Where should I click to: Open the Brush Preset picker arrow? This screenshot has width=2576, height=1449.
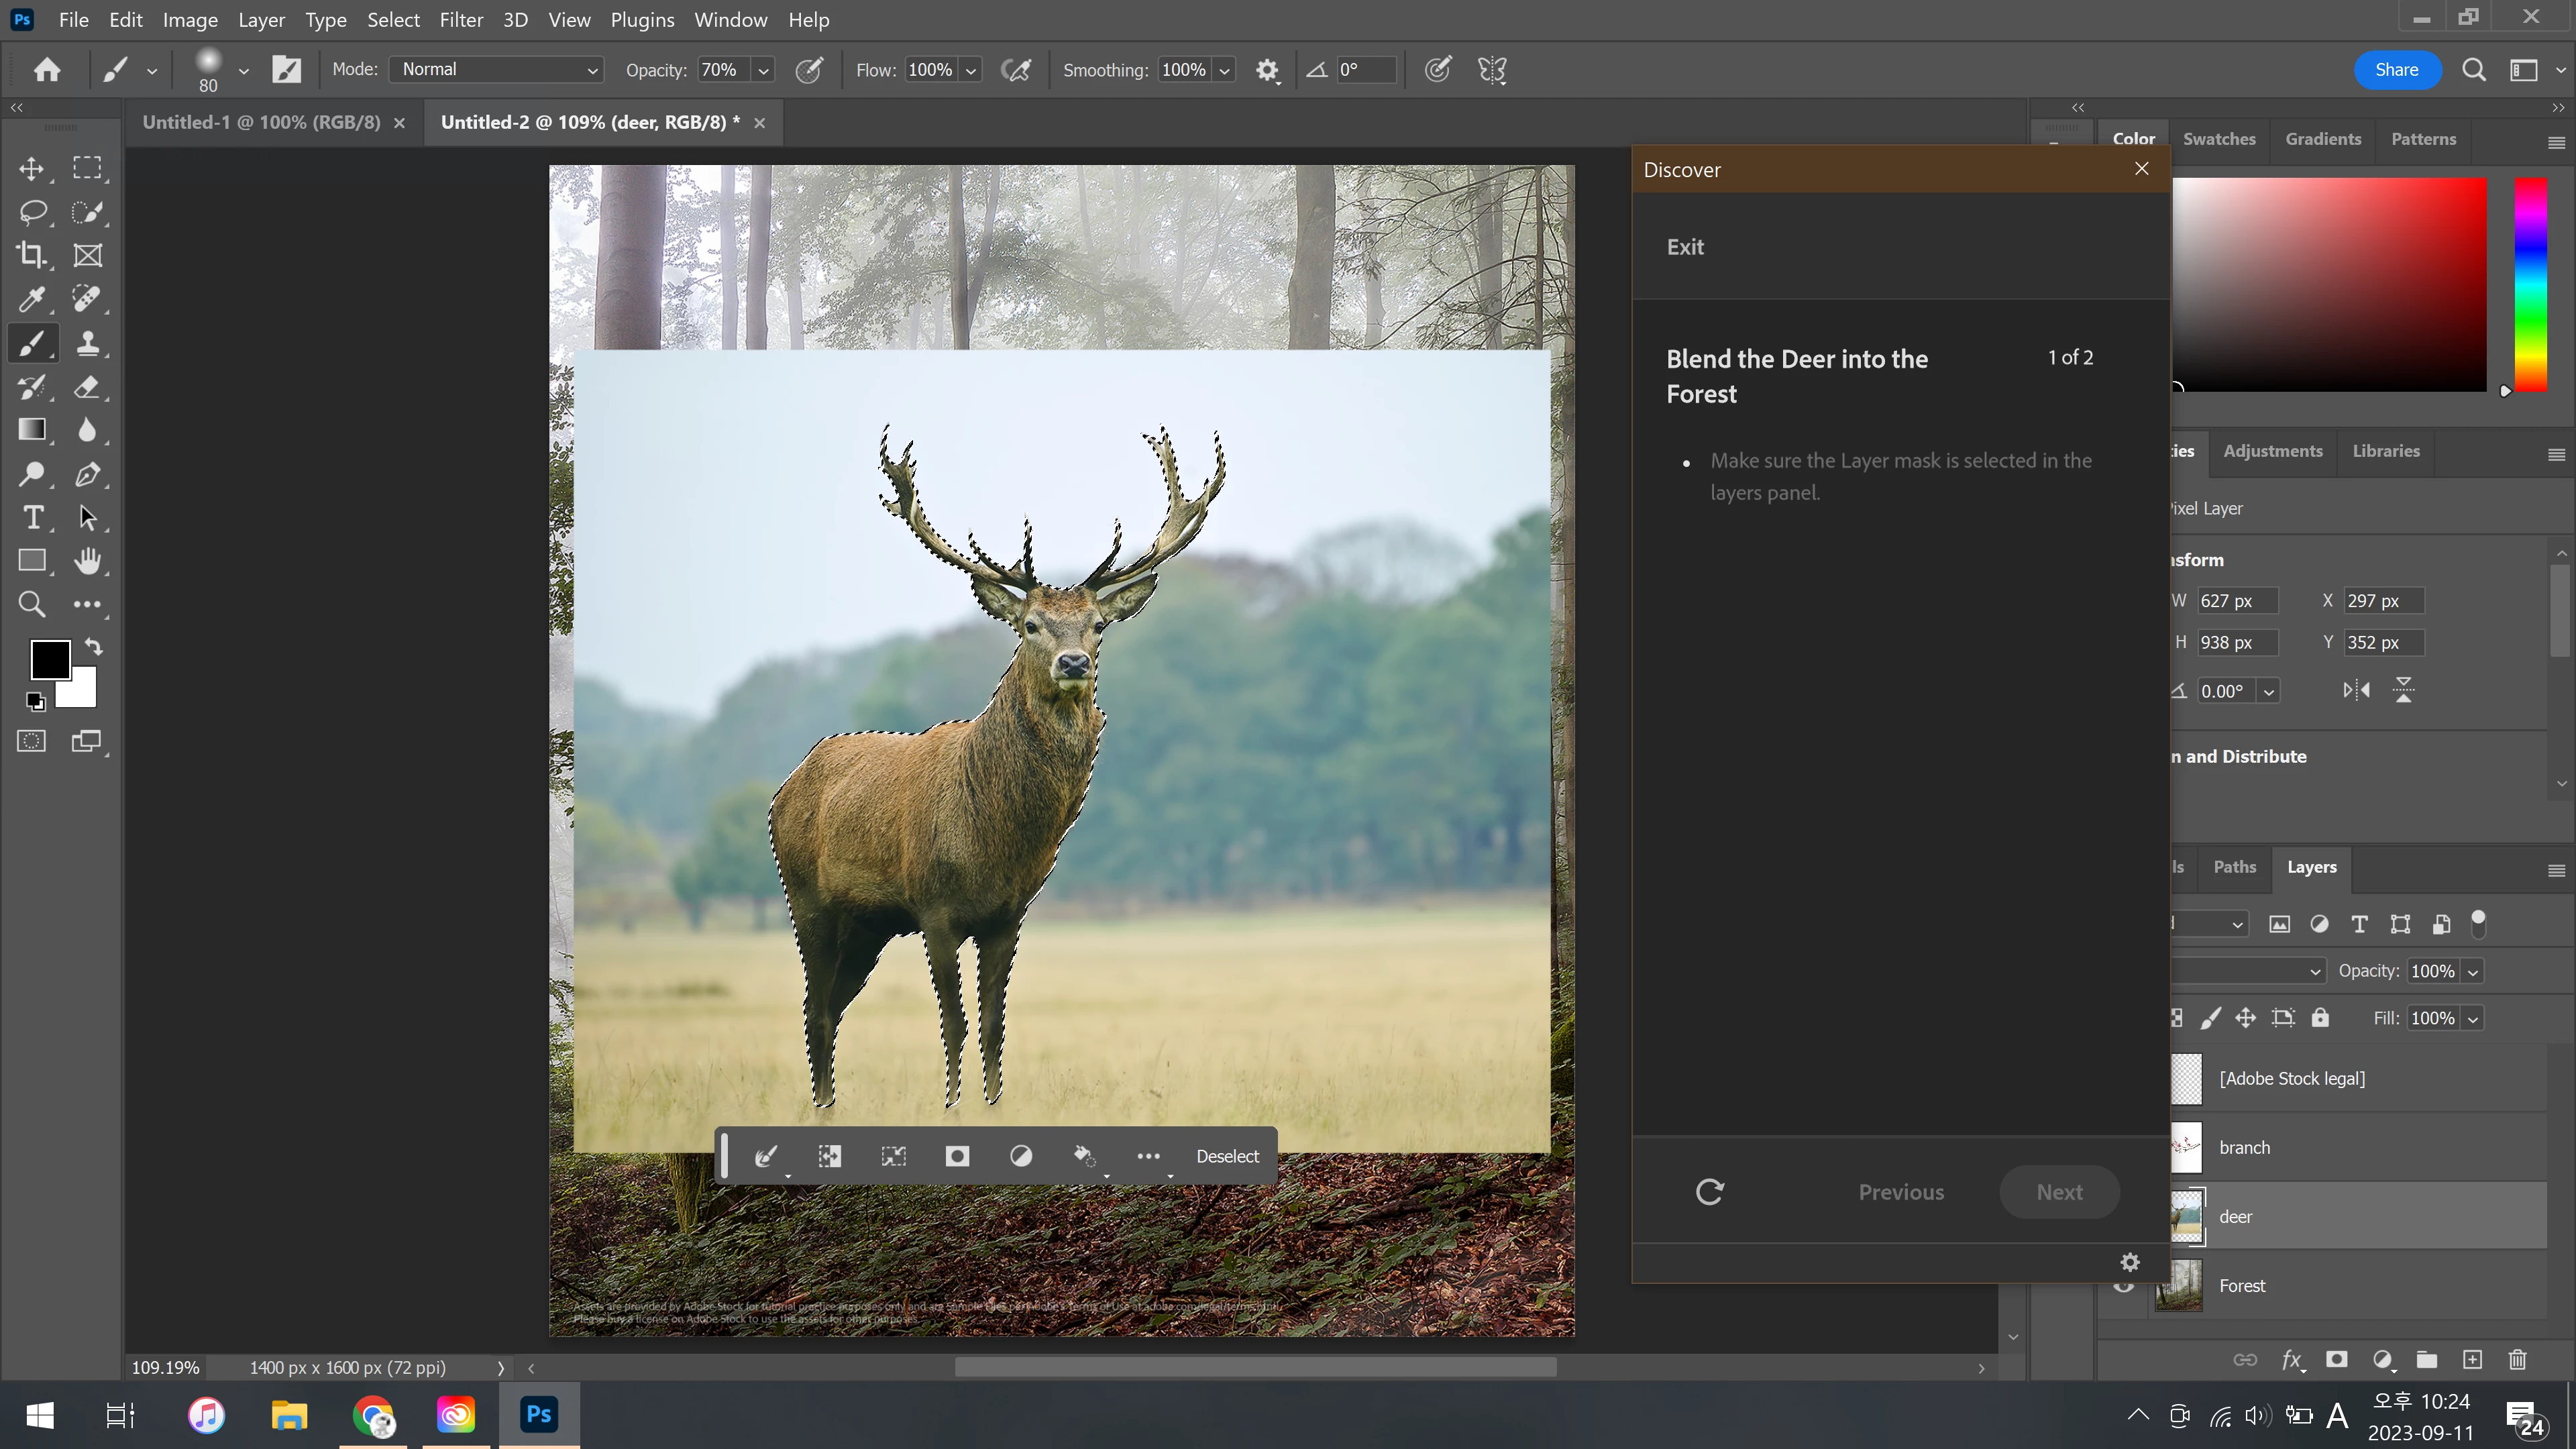243,70
